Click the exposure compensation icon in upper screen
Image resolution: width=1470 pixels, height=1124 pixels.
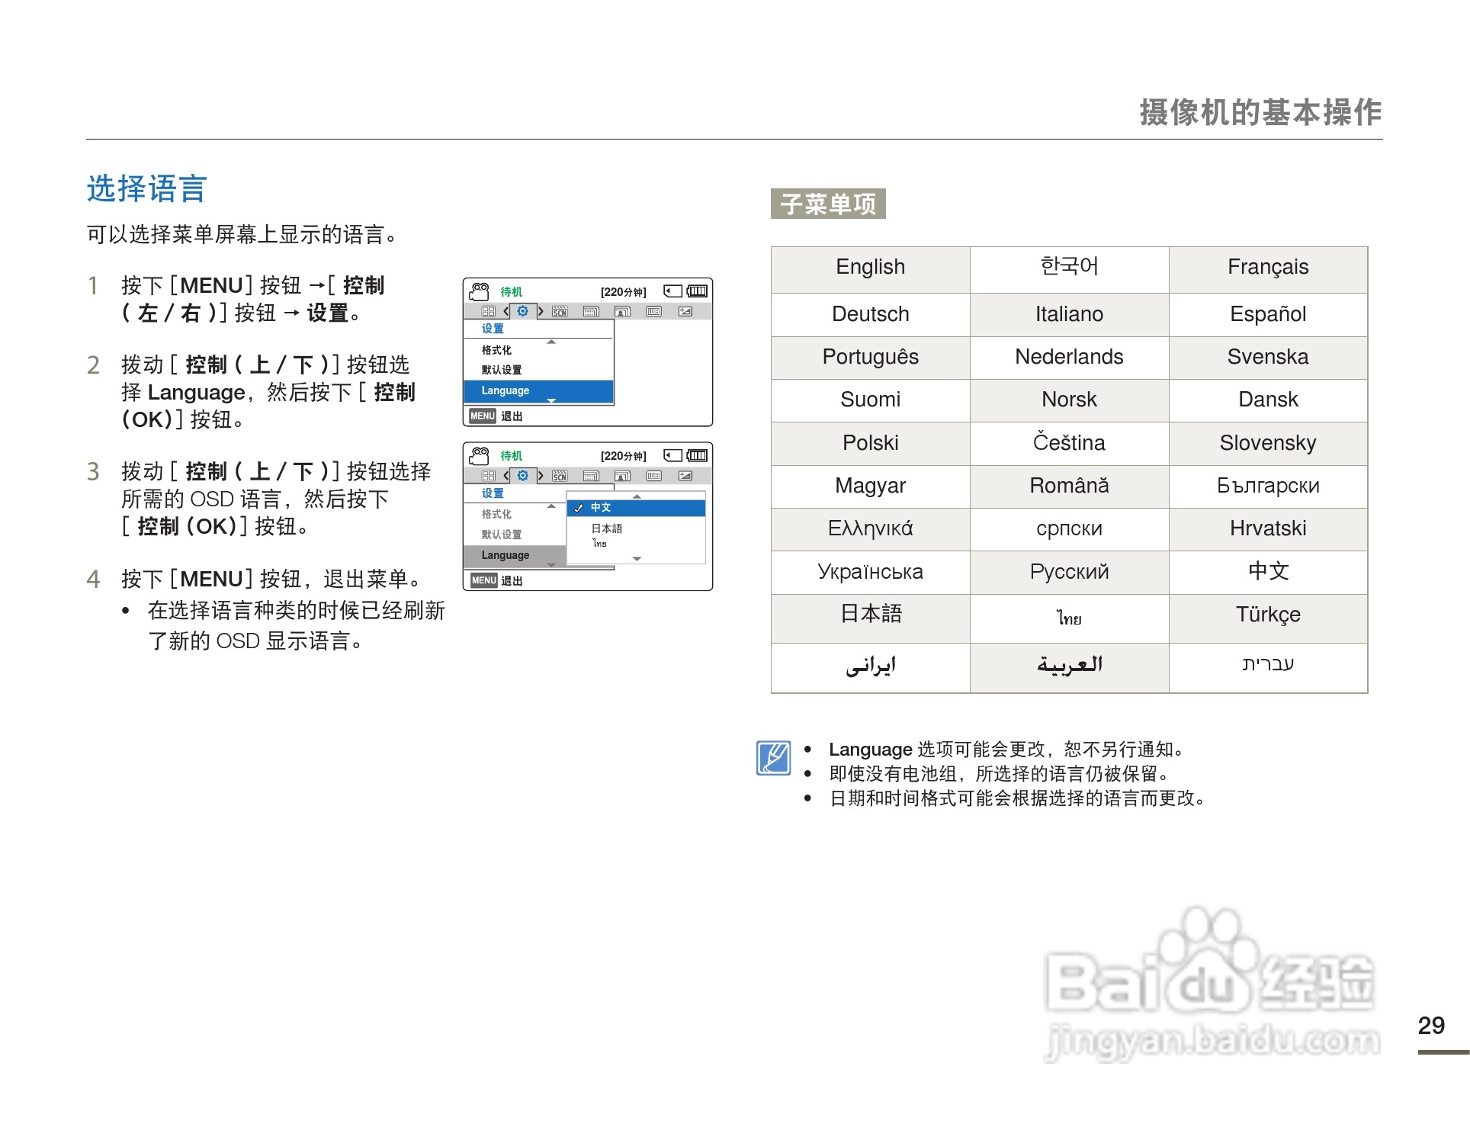click(x=685, y=311)
